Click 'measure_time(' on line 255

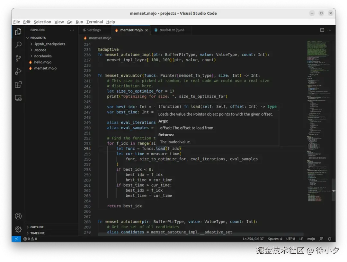click(166, 154)
